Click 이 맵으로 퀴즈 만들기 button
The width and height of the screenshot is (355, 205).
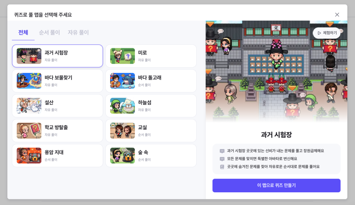click(x=276, y=185)
